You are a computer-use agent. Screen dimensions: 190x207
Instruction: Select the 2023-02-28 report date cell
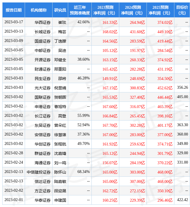(x=14, y=153)
